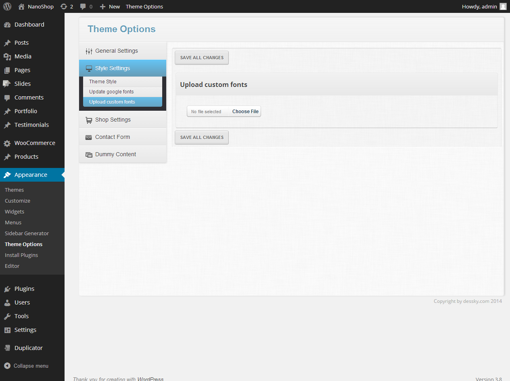
Task: Click the Plugins plug icon
Action: coord(7,289)
